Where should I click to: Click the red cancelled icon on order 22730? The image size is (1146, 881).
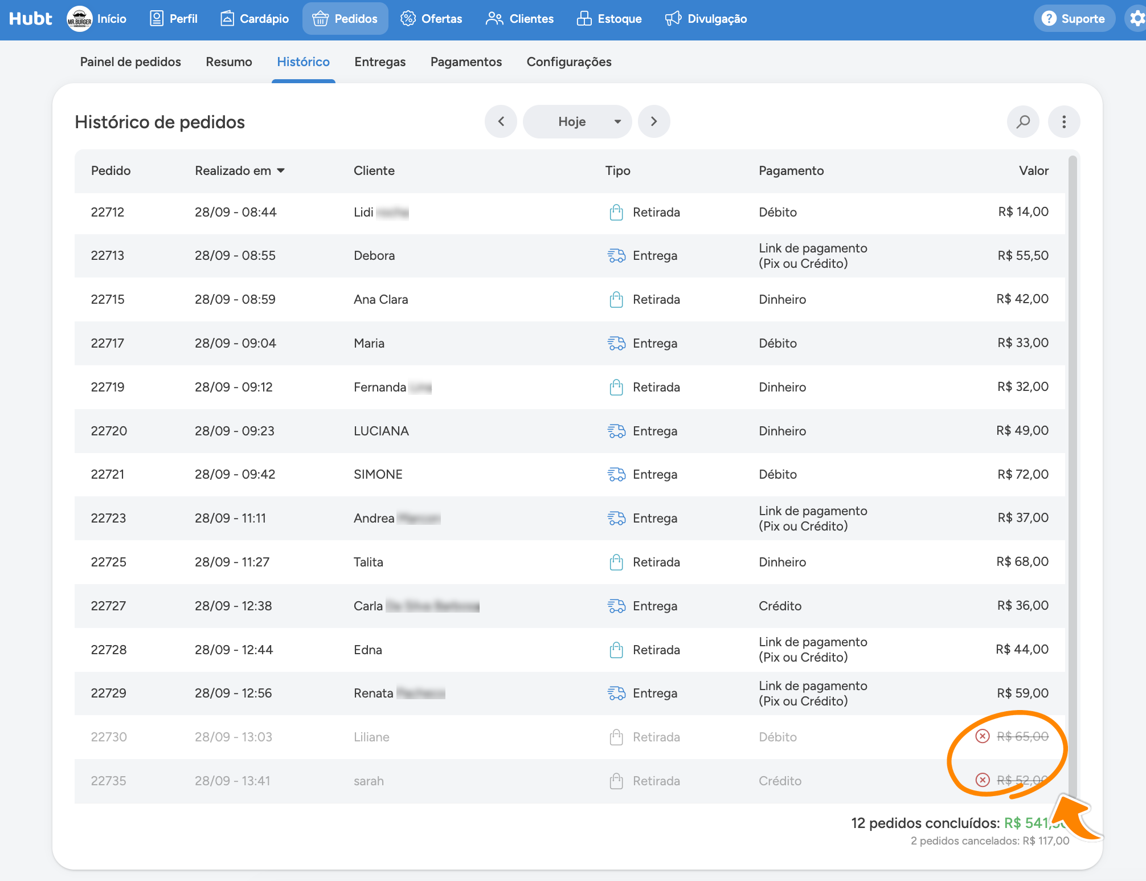tap(983, 736)
